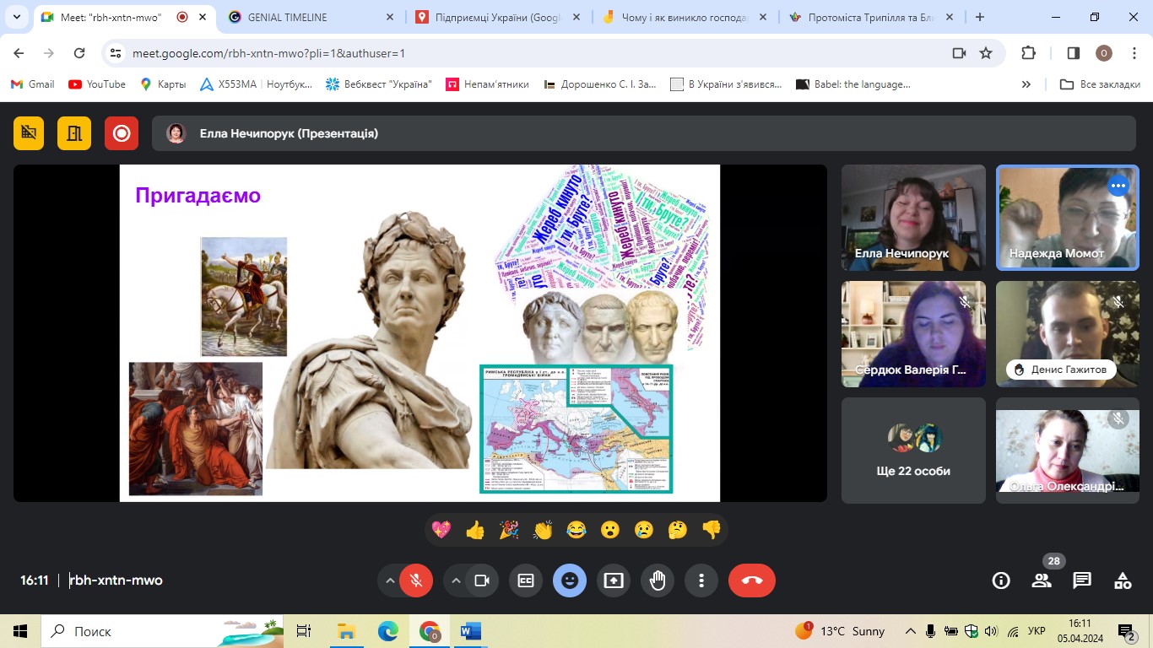Expand hidden bookmarks chevron
1153x648 pixels.
[1026, 84]
